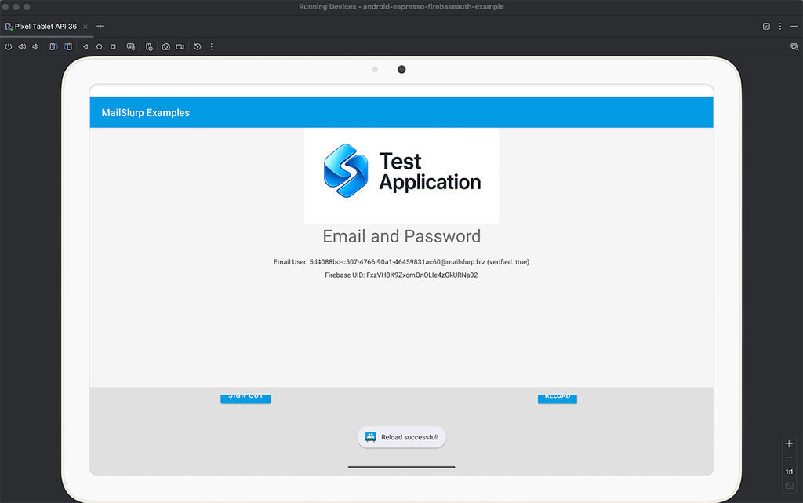The width and height of the screenshot is (803, 503).
Task: Click the tablet navigation gesture bar
Action: click(401, 467)
